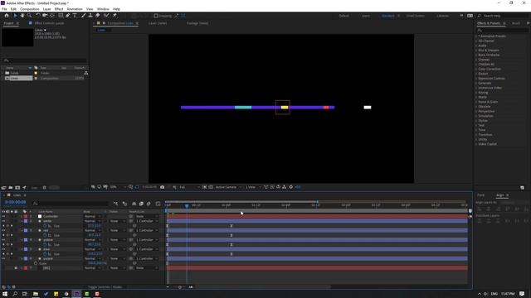Click the timeline current timecode display
Viewport: 531px width, 298px height.
pyautogui.click(x=15, y=202)
